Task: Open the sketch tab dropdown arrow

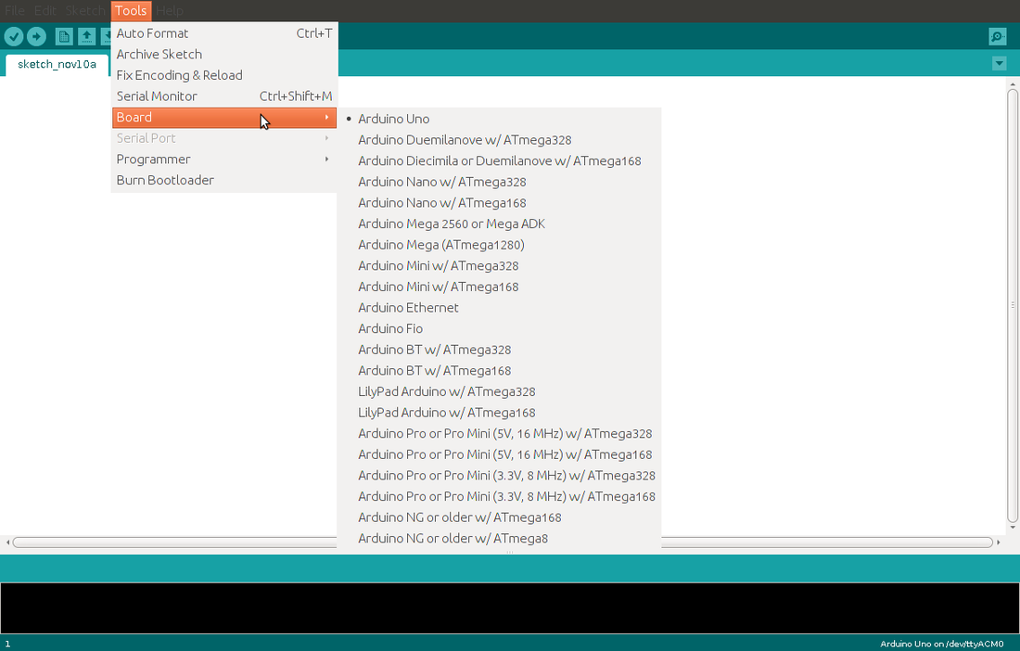Action: [1000, 63]
